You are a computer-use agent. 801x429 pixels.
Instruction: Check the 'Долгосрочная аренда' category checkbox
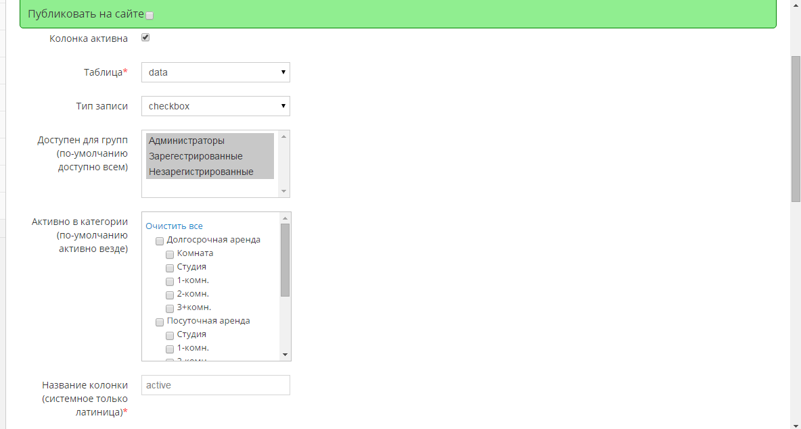[x=160, y=241]
